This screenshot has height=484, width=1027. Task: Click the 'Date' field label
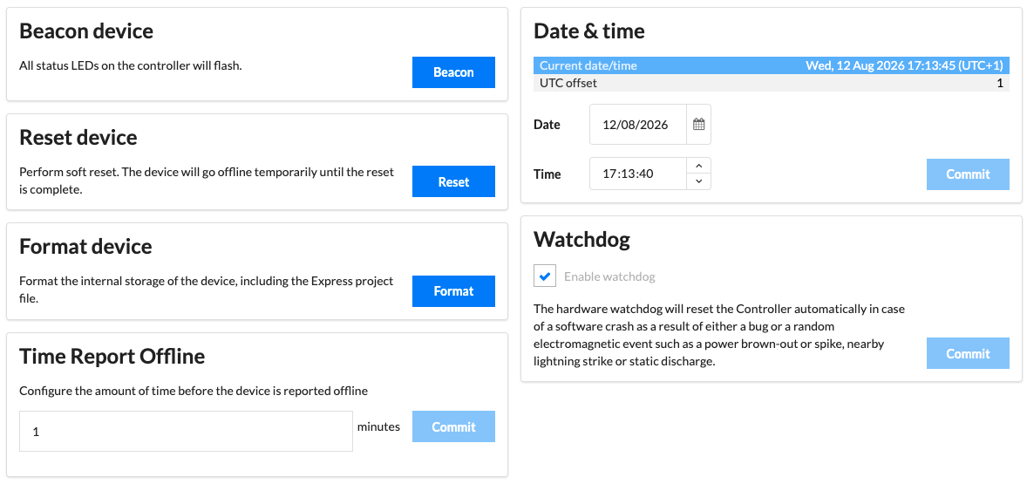point(547,125)
